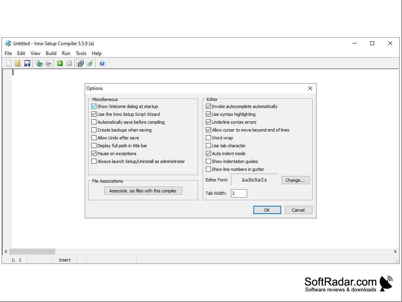Click the Insert mode status bar entry
This screenshot has height=302, width=402.
tap(65, 260)
